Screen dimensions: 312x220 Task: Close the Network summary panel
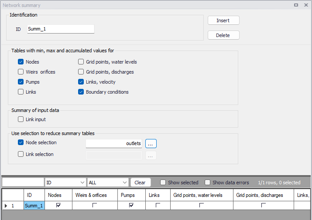click(306, 5)
